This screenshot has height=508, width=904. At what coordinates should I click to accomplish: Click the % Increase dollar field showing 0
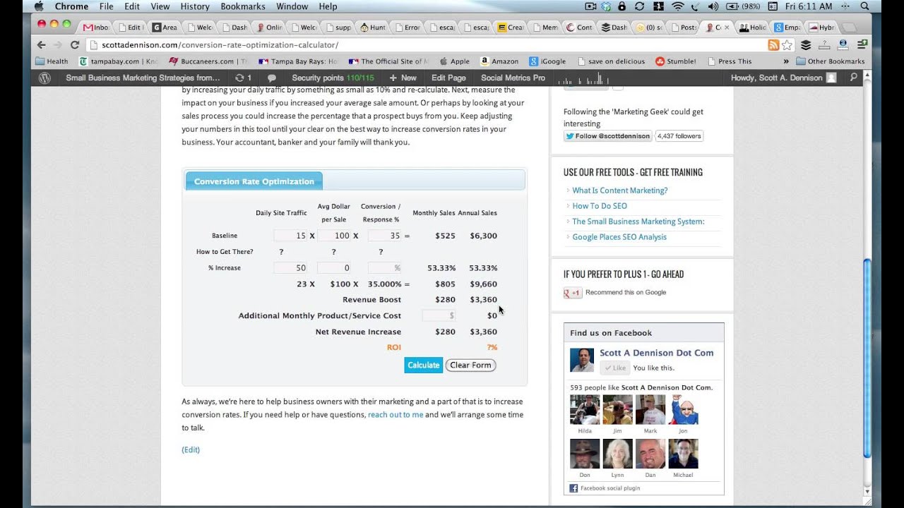click(334, 268)
